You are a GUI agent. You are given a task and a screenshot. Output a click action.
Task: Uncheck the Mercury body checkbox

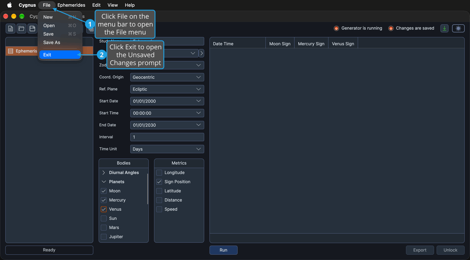click(104, 200)
